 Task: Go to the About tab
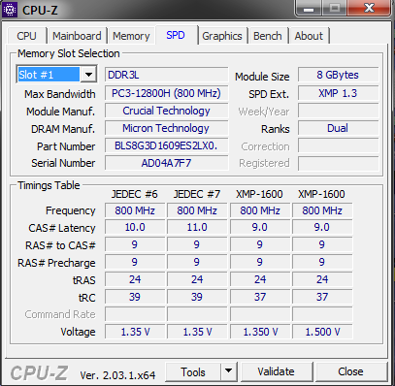coord(309,36)
